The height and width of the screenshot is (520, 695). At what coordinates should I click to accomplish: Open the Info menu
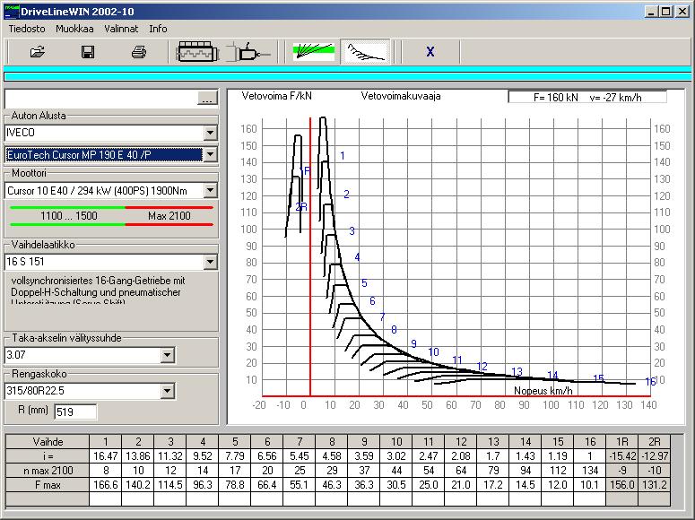tap(158, 29)
